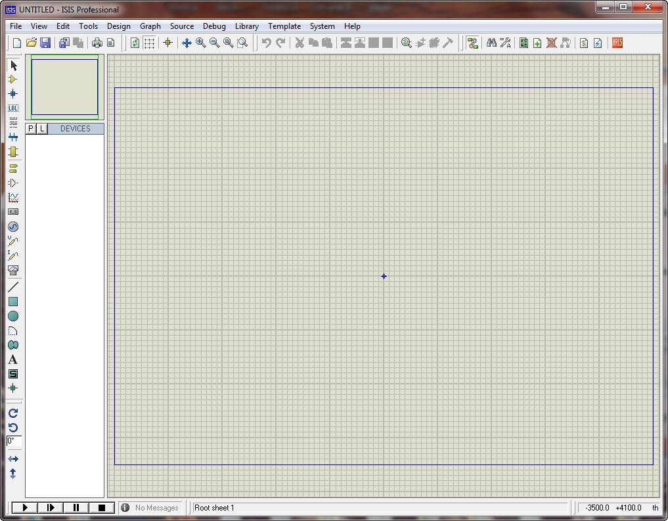Center the view with pan icon
This screenshot has height=521, width=668.
click(x=187, y=43)
